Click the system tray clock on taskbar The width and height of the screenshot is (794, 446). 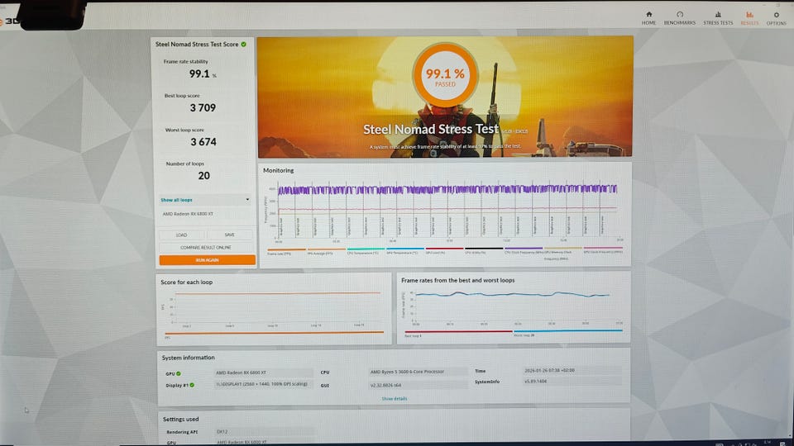point(768,443)
